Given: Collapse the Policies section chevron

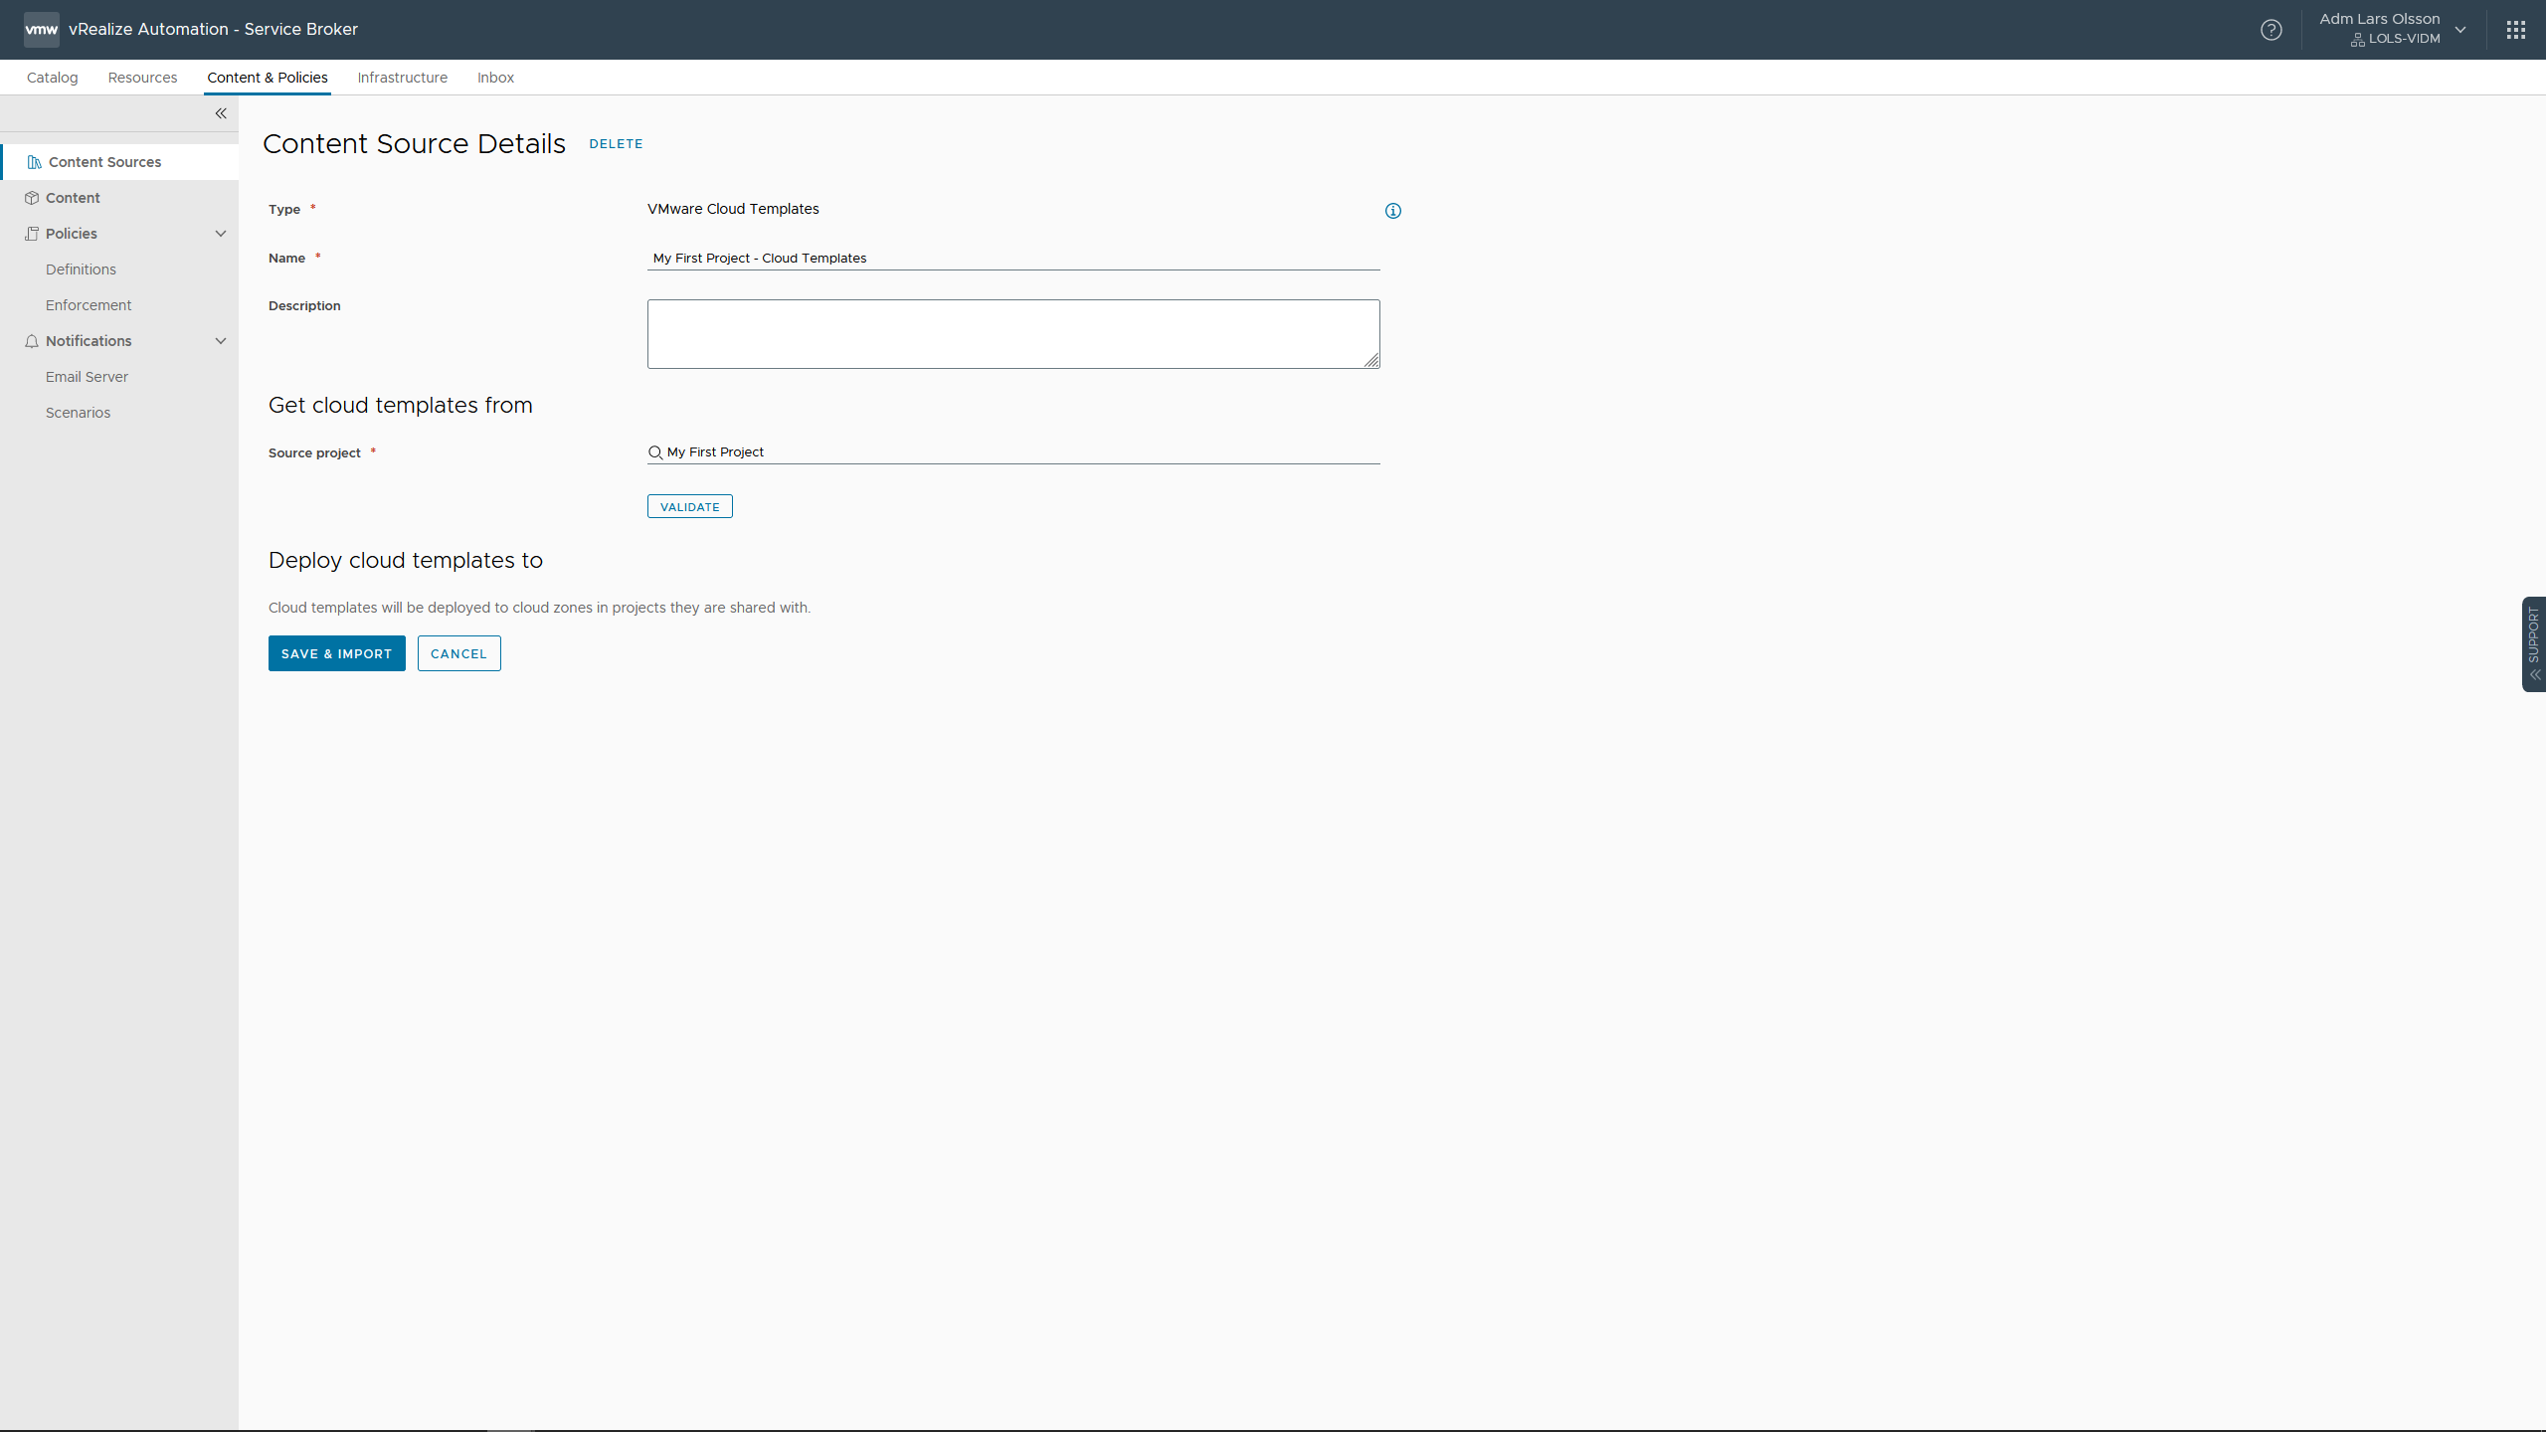Looking at the screenshot, I should [221, 234].
